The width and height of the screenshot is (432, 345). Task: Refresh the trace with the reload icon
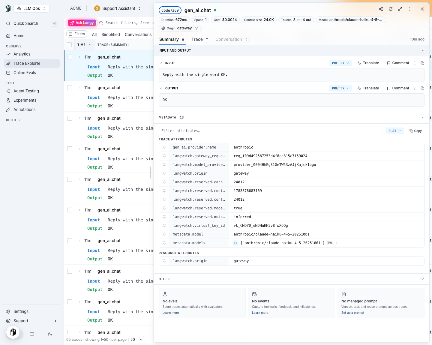pyautogui.click(x=391, y=9)
